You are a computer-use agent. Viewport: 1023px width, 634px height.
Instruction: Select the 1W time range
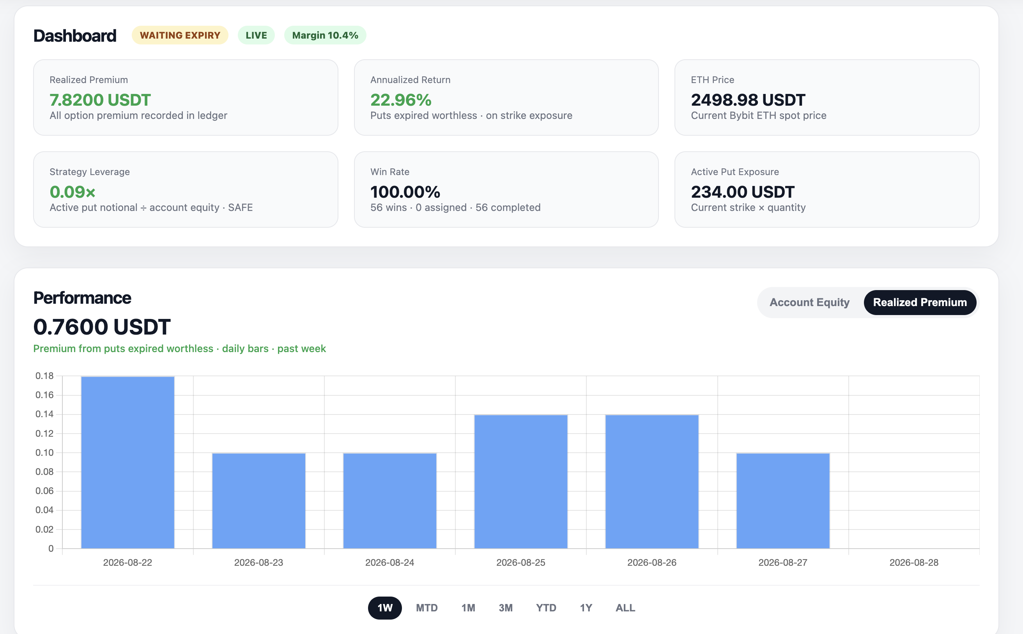pos(384,607)
